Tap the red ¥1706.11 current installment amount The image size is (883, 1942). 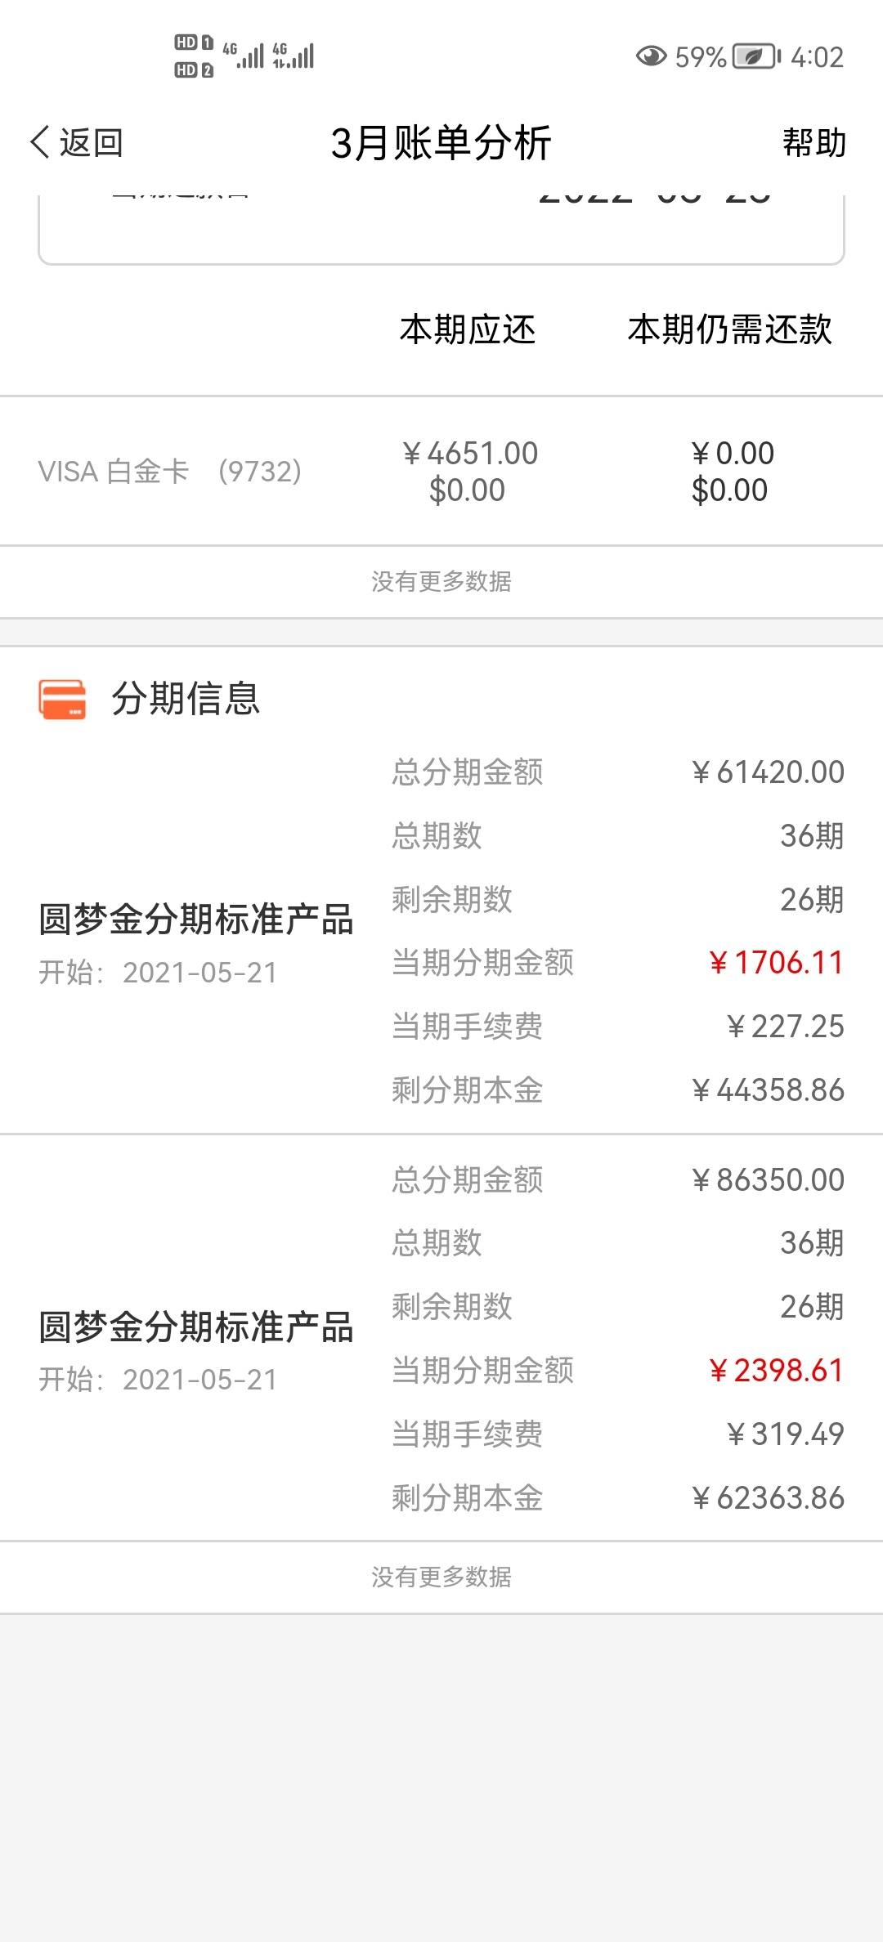(775, 963)
